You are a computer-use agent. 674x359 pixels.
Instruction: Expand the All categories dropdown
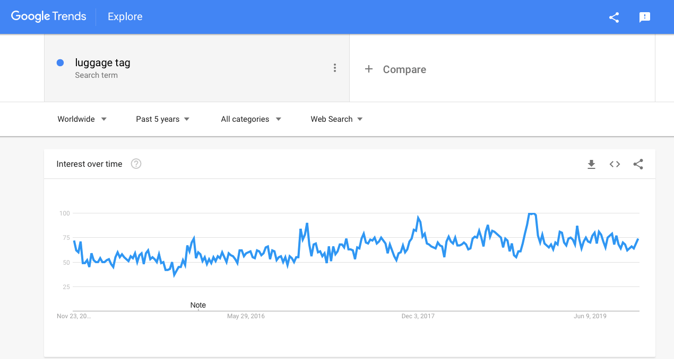click(x=250, y=119)
